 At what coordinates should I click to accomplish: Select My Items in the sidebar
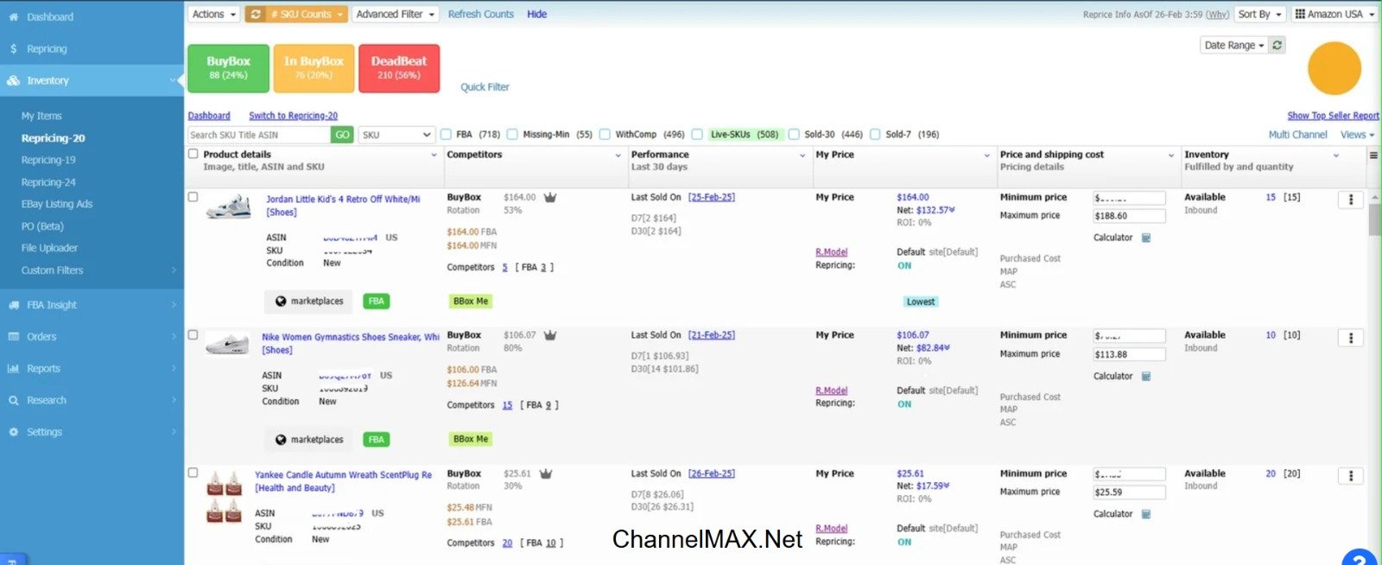[x=41, y=116]
